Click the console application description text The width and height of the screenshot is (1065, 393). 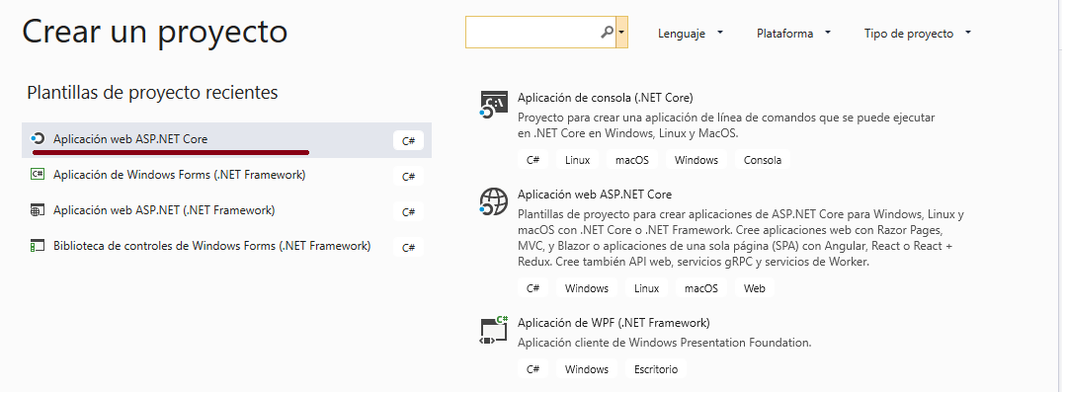click(x=726, y=125)
